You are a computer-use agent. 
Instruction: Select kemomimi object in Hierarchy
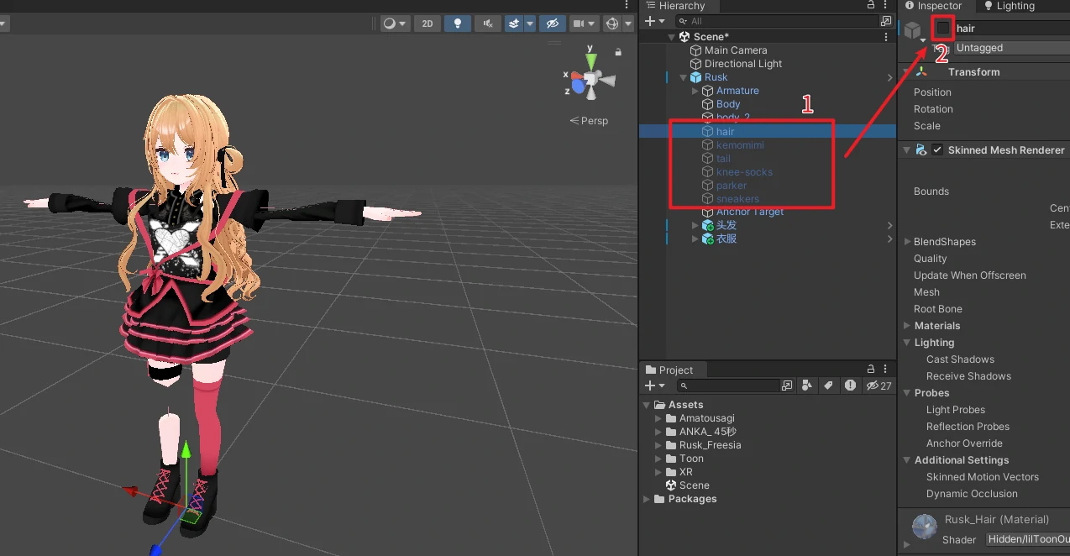[x=739, y=145]
